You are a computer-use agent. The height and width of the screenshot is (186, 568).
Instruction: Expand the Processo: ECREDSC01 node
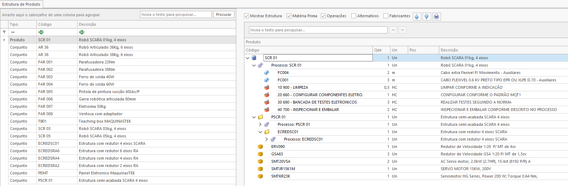(267, 139)
